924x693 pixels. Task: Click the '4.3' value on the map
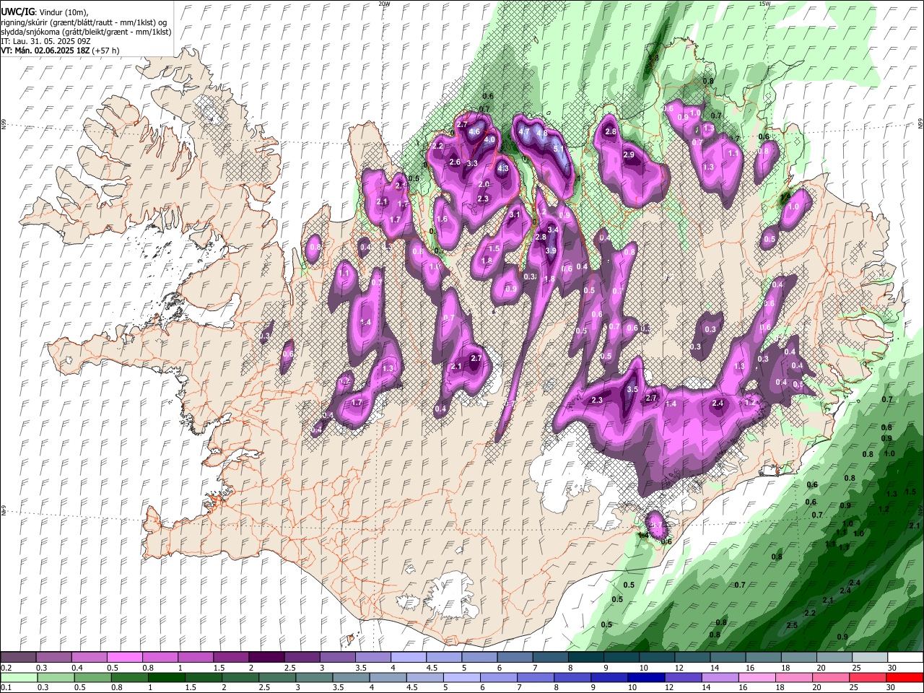(503, 168)
